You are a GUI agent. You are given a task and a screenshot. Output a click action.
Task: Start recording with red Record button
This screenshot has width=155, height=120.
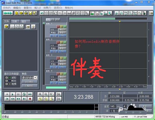click(x=30, y=99)
